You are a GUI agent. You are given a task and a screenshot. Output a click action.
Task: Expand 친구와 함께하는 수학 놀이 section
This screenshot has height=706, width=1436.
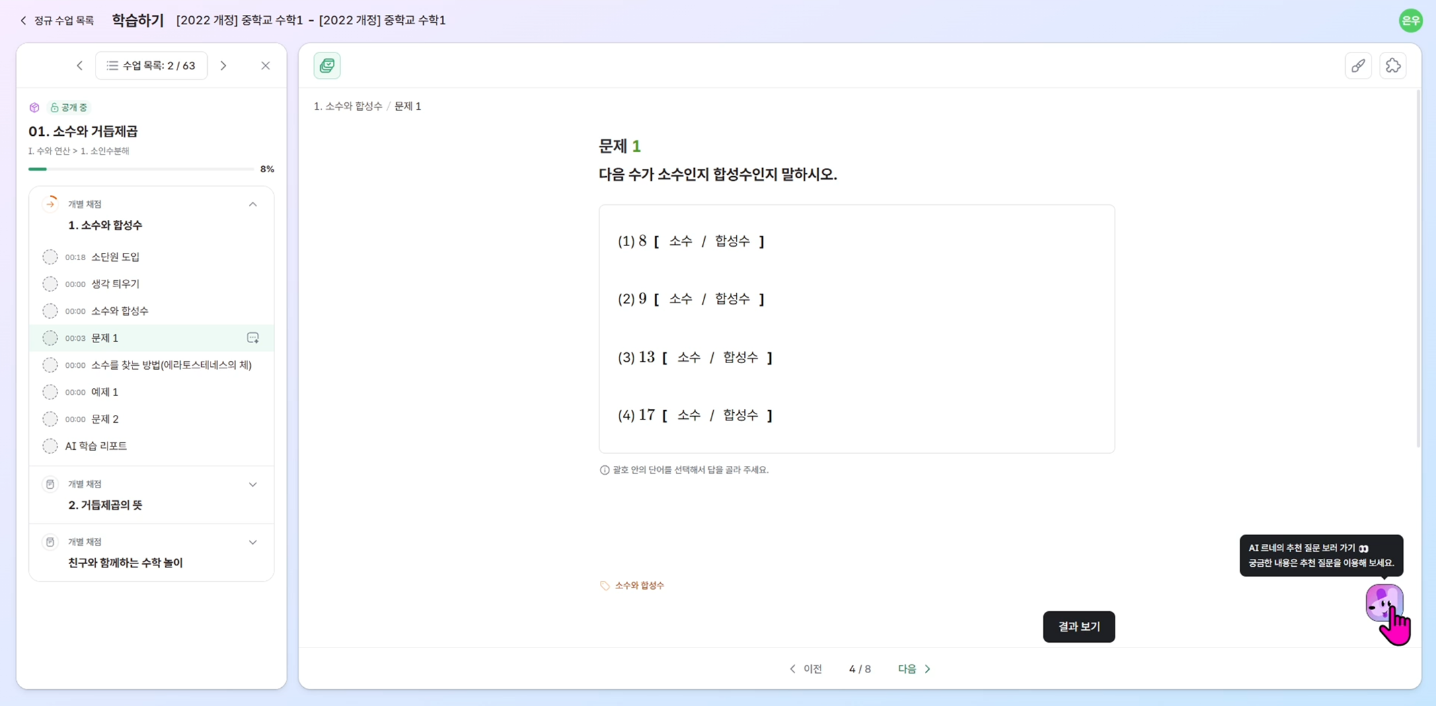253,542
